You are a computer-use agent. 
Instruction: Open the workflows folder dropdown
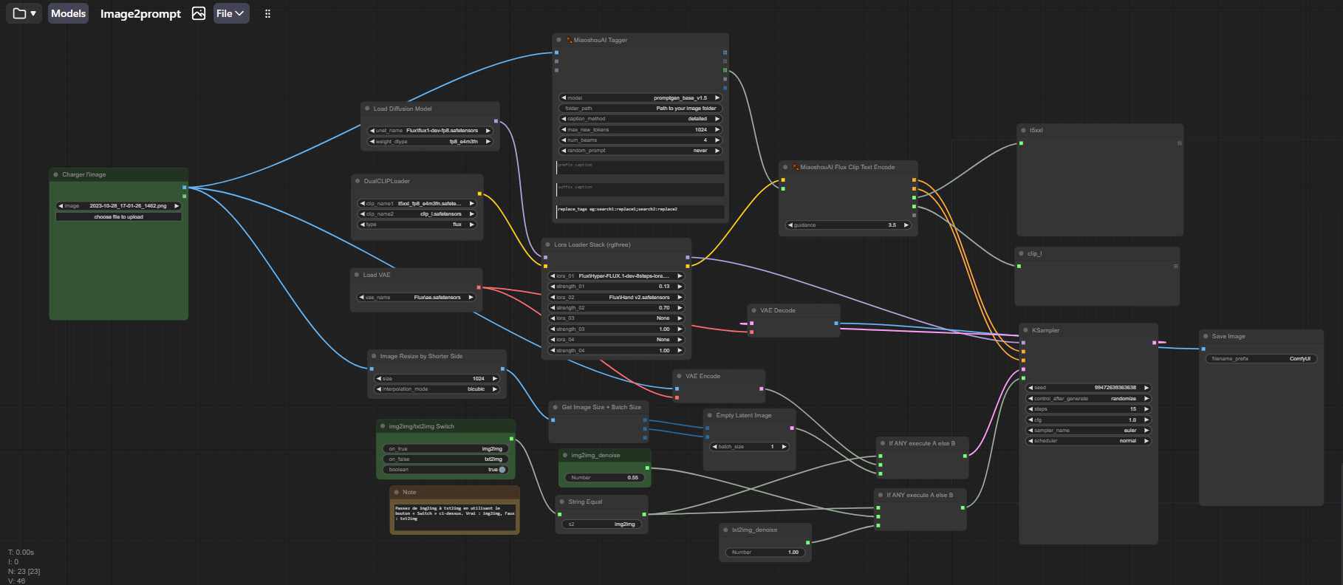24,13
